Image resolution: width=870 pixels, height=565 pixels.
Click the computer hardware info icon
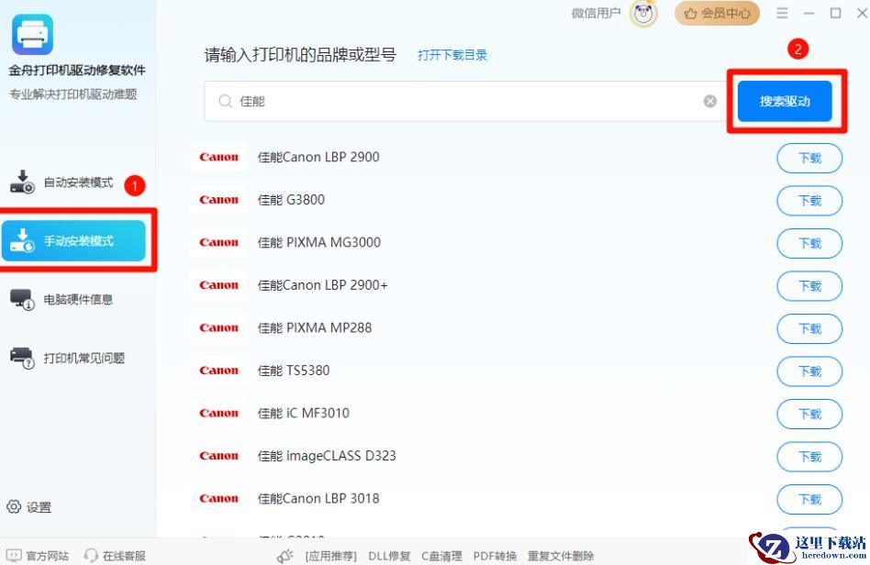22,299
